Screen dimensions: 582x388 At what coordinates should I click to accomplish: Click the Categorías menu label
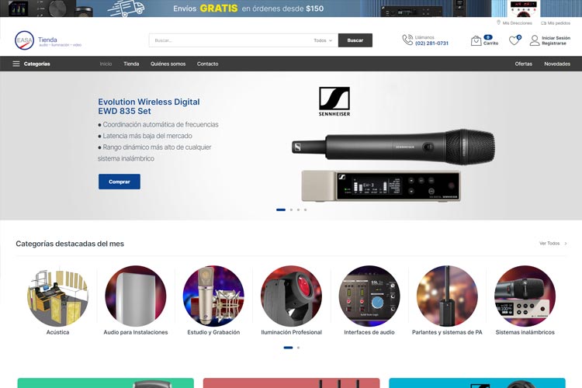(x=36, y=64)
